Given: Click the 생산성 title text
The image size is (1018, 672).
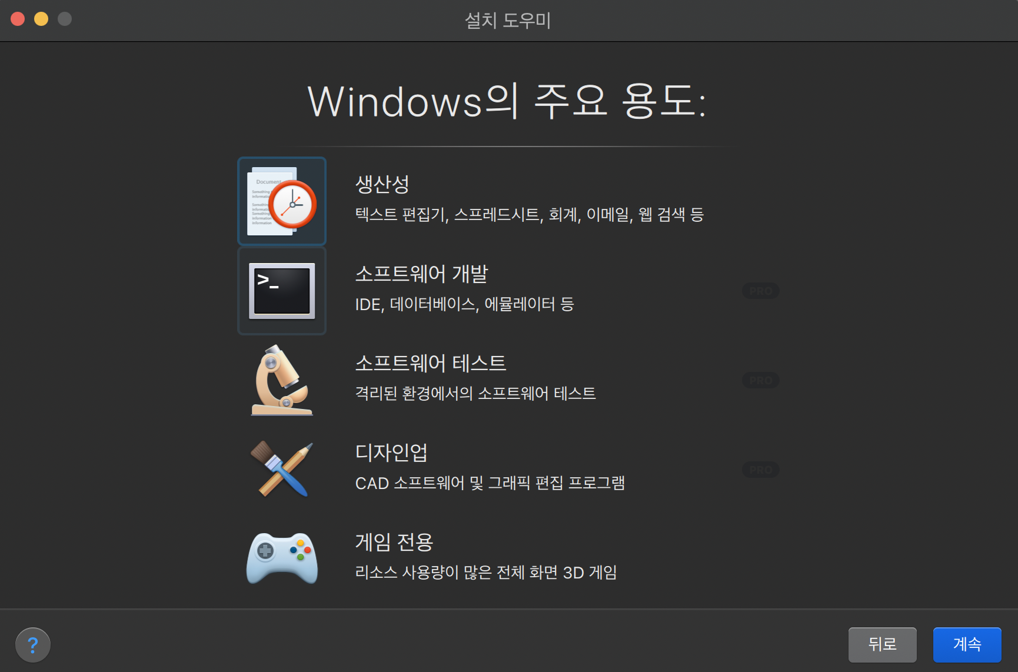Looking at the screenshot, I should [382, 184].
